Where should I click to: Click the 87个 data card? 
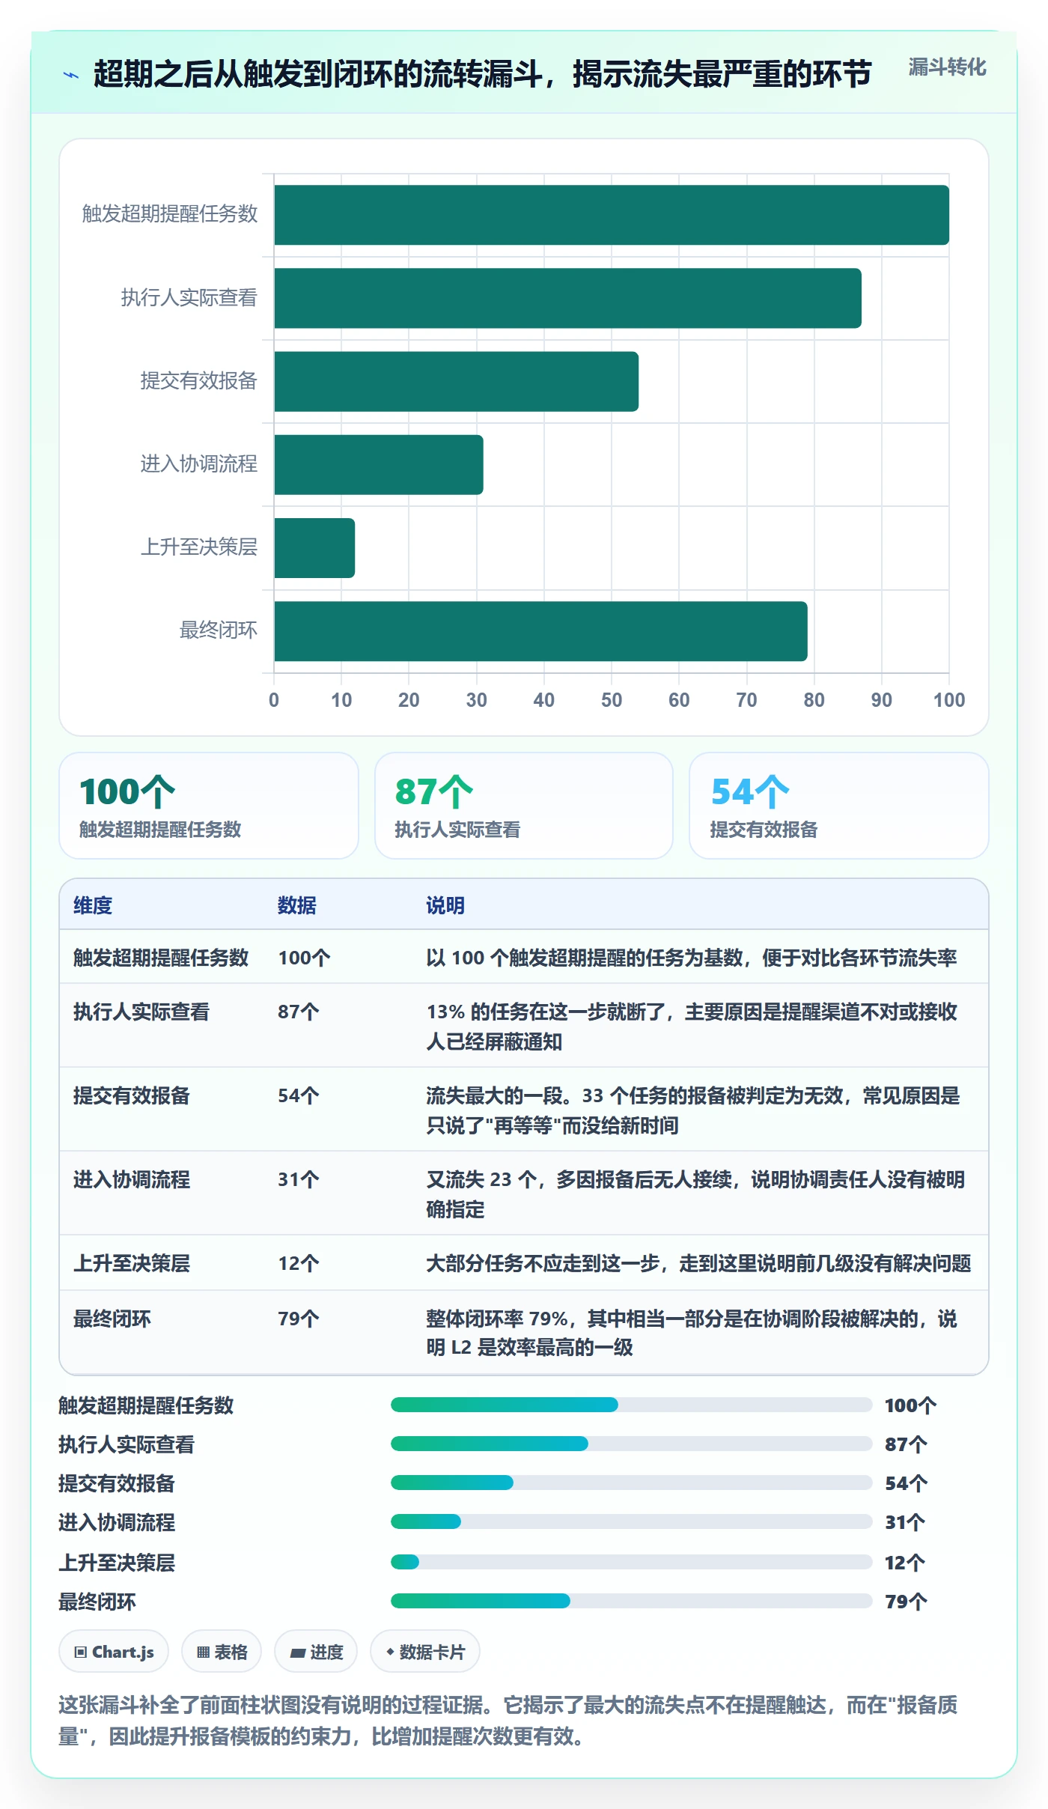[524, 806]
